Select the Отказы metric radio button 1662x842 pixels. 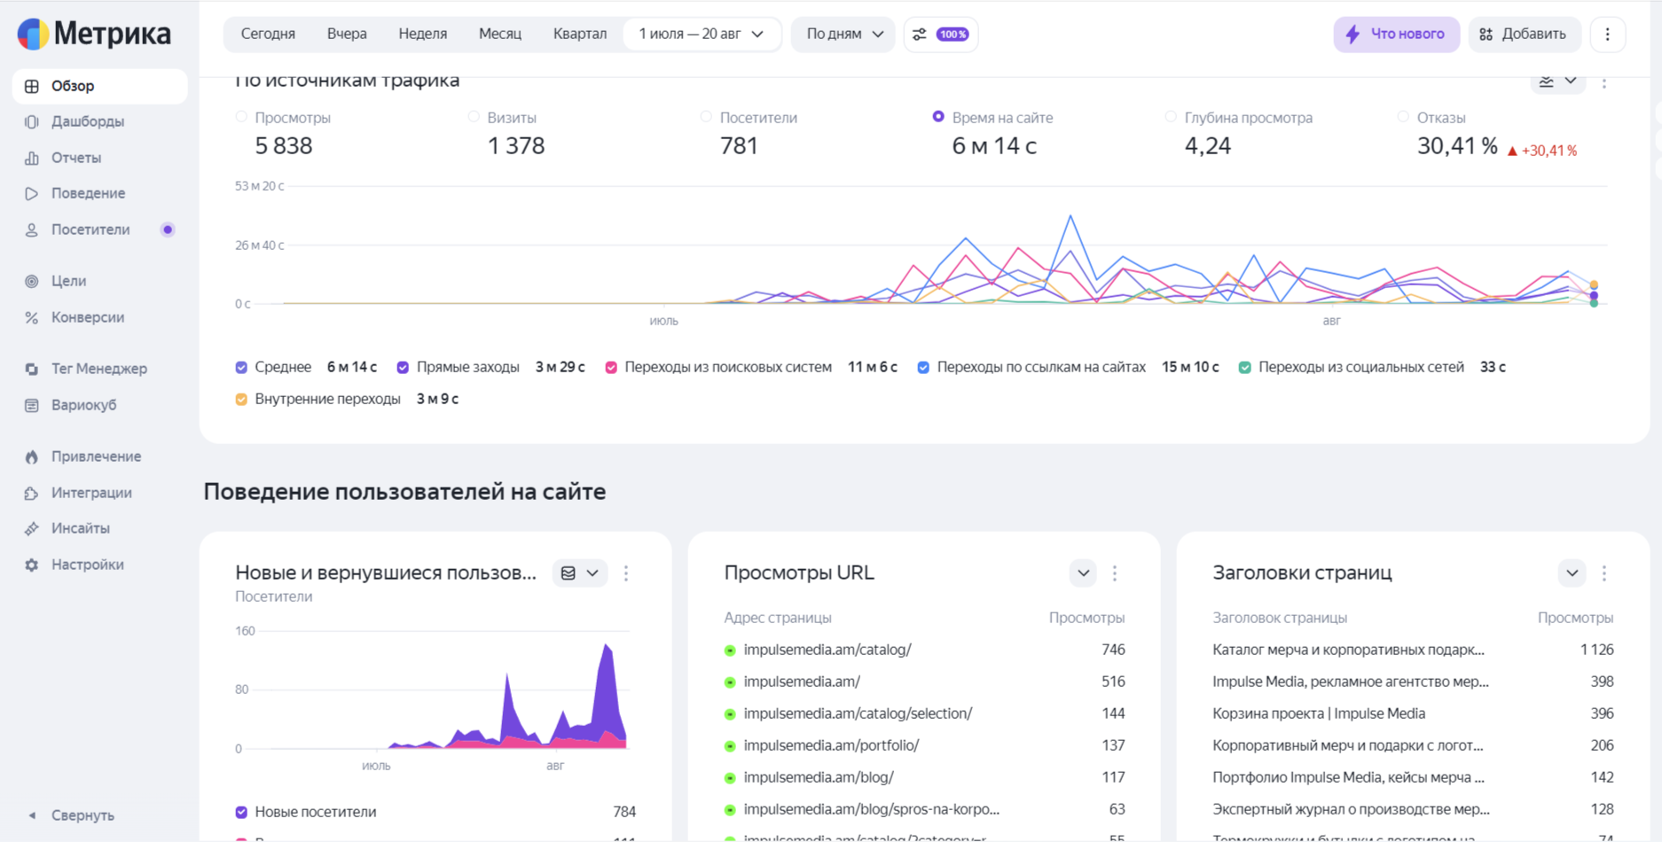[x=1403, y=117]
